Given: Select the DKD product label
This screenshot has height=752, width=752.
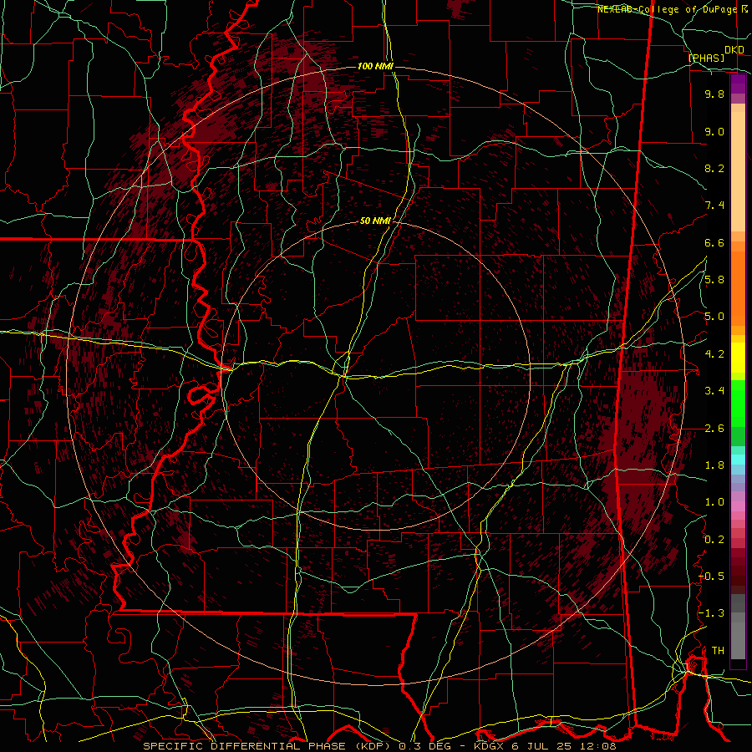Looking at the screenshot, I should click(x=734, y=50).
